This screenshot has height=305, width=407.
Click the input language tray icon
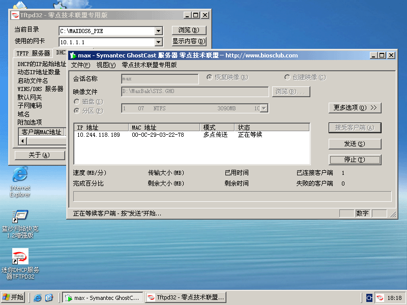[x=369, y=297]
